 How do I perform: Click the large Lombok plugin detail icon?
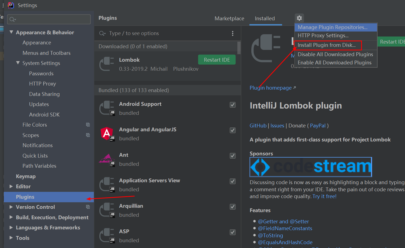point(266,48)
